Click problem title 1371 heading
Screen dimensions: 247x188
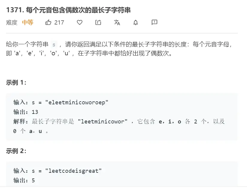68,10
